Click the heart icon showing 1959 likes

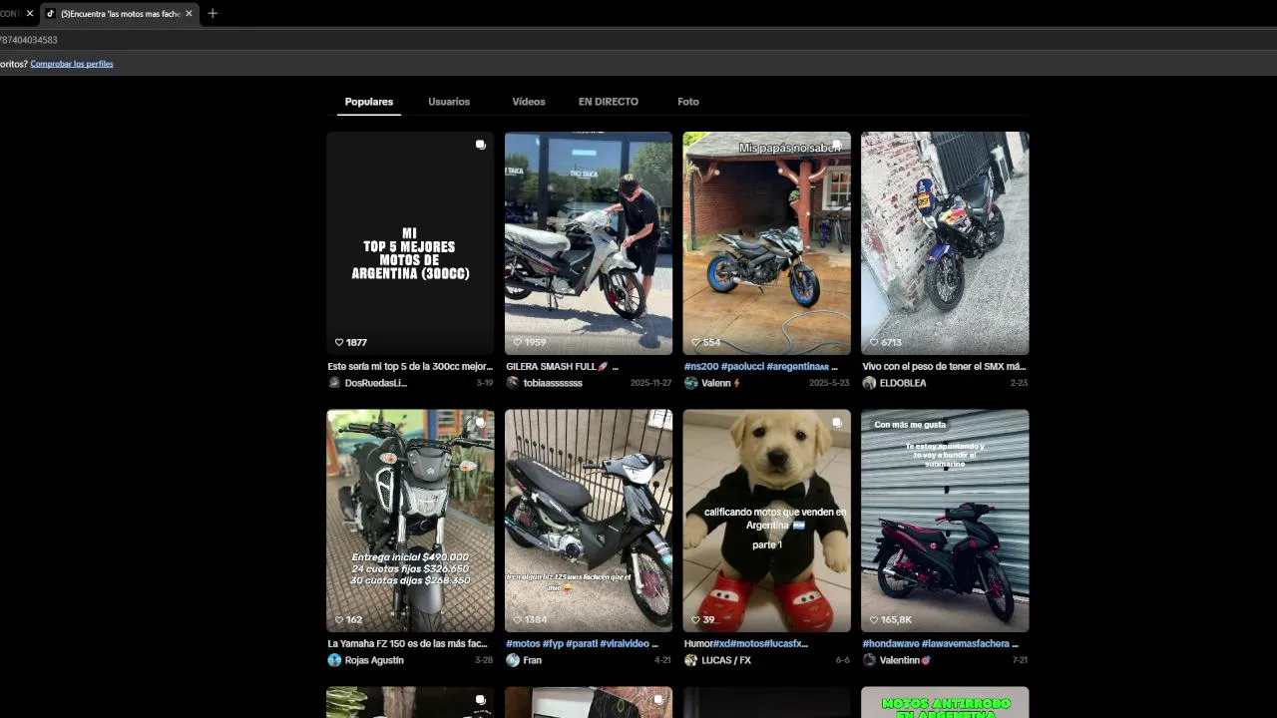pos(518,342)
